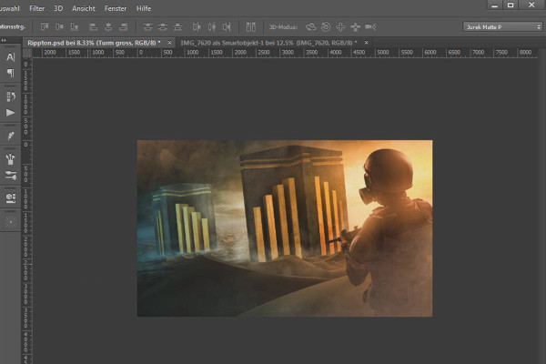The width and height of the screenshot is (546, 364).
Task: Maximize the Photoshop window
Action: click(x=511, y=5)
